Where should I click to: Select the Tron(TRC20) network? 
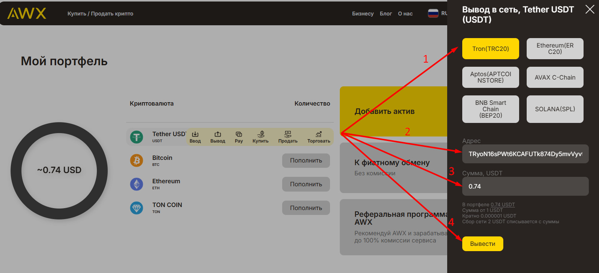point(491,49)
